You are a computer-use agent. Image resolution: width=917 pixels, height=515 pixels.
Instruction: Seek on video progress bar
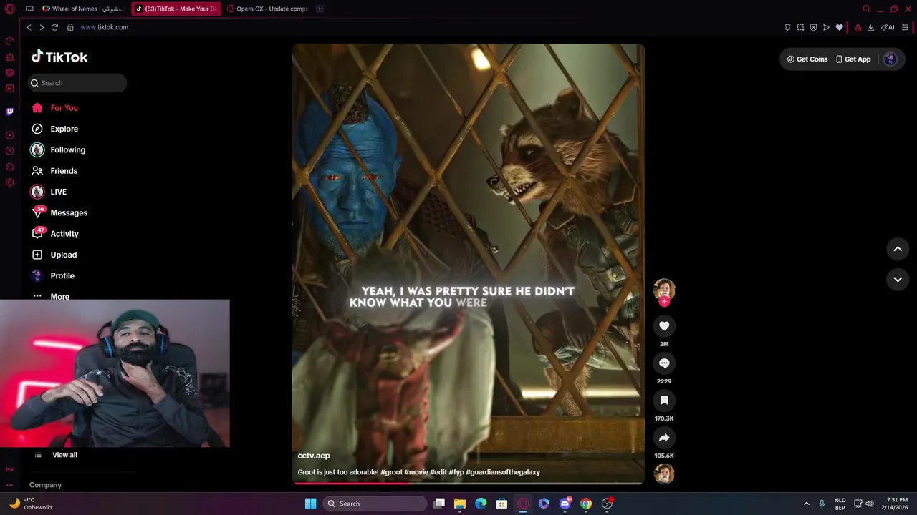(469, 483)
